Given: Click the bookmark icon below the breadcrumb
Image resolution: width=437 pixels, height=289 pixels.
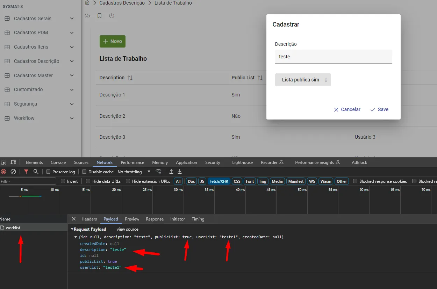Looking at the screenshot, I should (99, 16).
